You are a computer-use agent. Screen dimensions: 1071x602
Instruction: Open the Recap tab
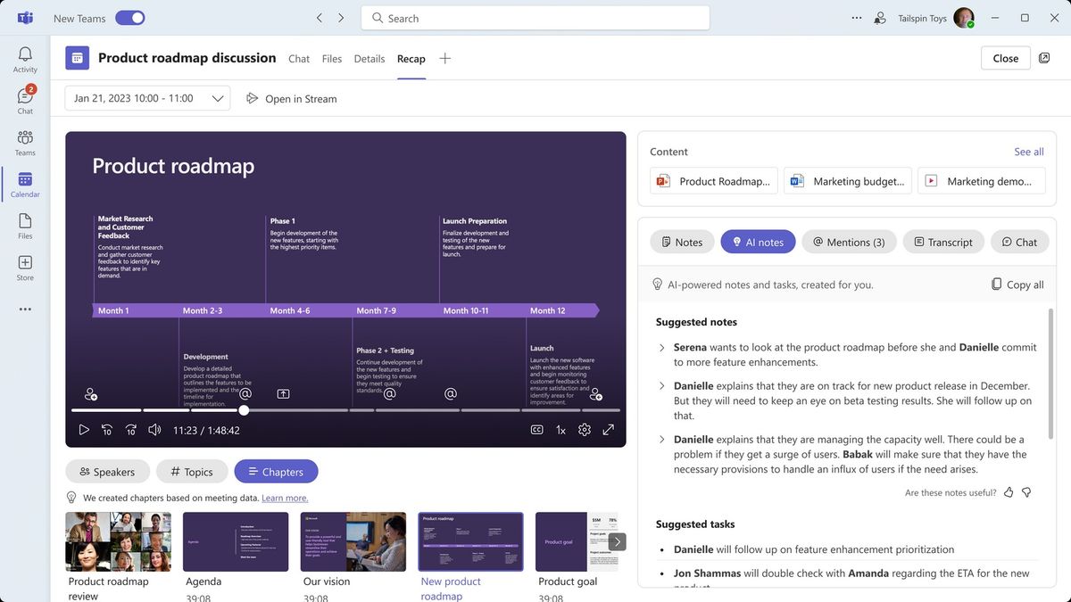point(411,58)
